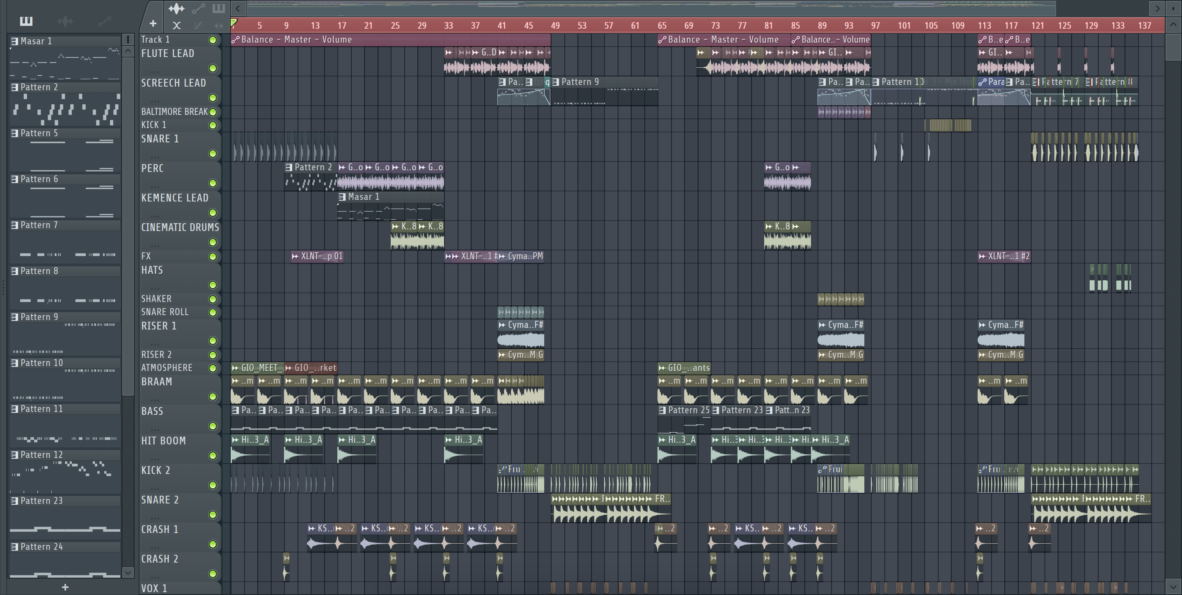Click the piano icon of Masar 1
Viewport: 1182px width, 595px height.
point(15,41)
